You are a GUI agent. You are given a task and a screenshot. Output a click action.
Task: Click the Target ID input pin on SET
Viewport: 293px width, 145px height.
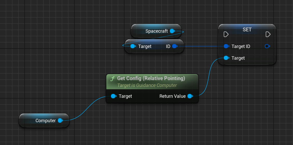(x=226, y=46)
